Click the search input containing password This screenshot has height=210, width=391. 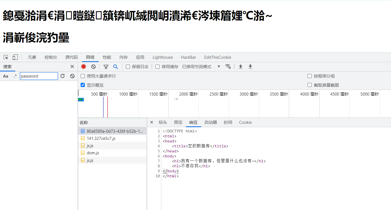point(39,76)
